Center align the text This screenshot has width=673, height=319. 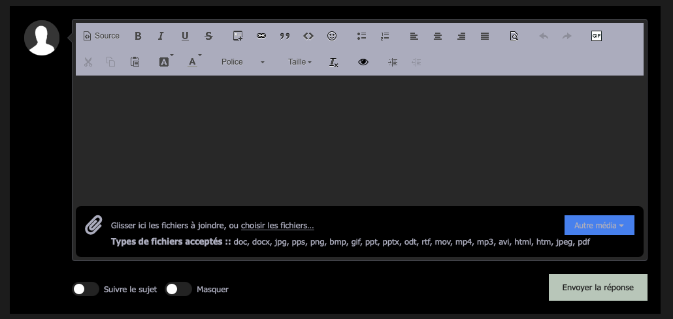[438, 37]
